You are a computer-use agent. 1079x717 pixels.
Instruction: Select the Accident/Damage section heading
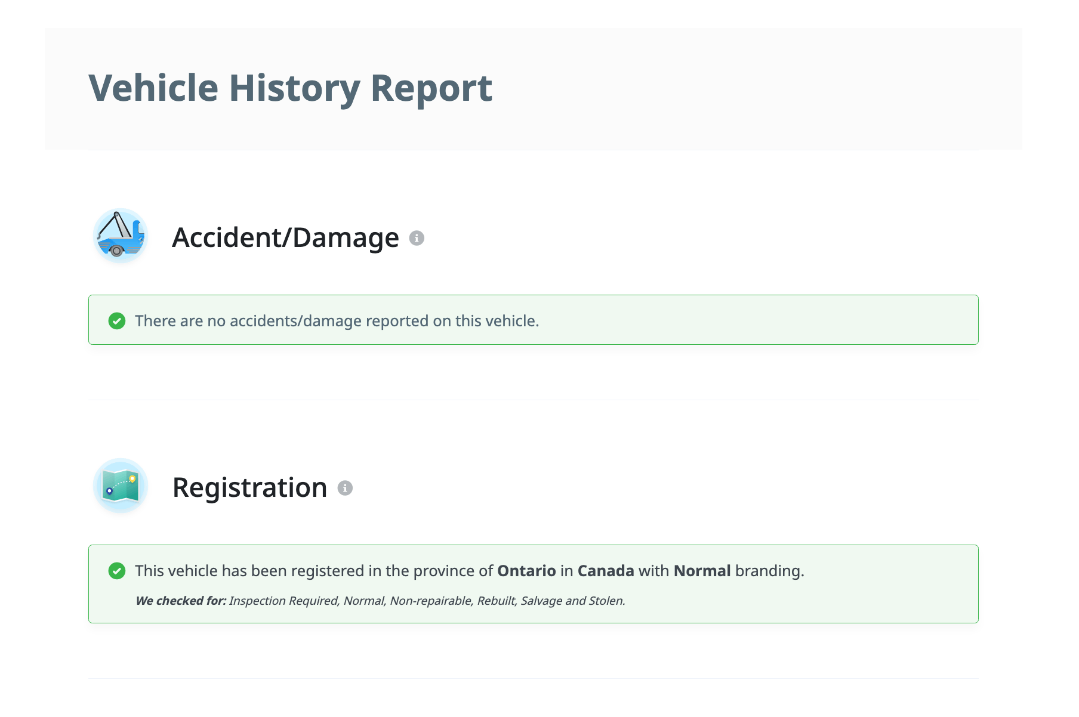pos(285,237)
